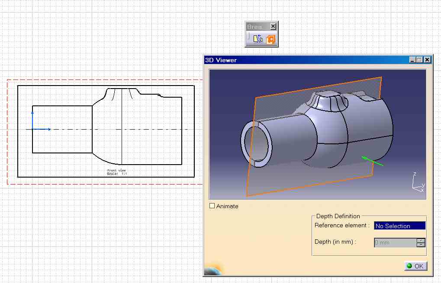Viewport: 441px width, 283px height.
Task: Click the xyz axis compass in 3D Viewer
Action: 418,182
